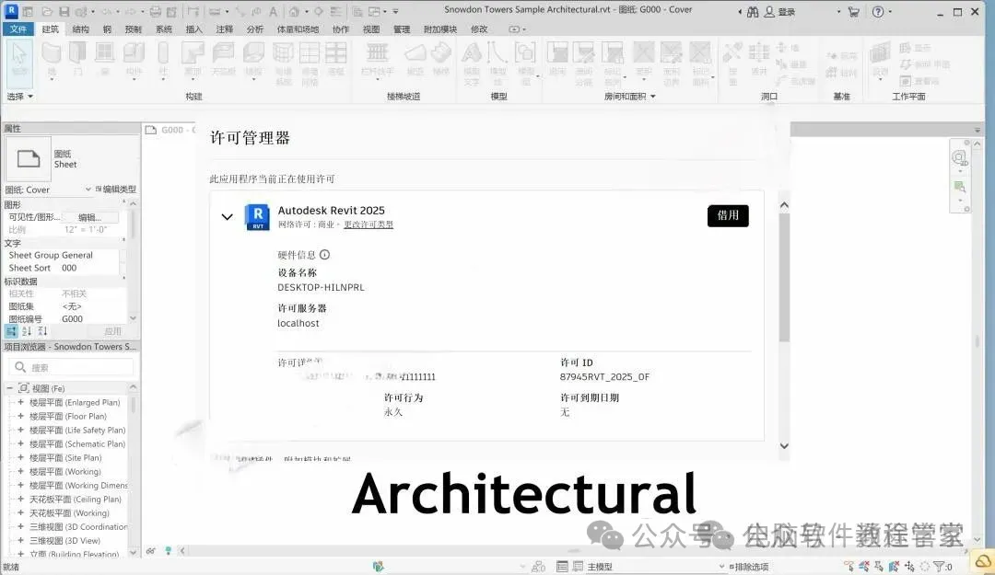Open the Autodesk shopping cart icon

[x=854, y=11]
